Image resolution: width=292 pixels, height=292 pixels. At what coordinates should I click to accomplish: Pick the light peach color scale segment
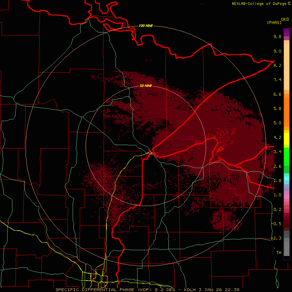[x=286, y=67]
